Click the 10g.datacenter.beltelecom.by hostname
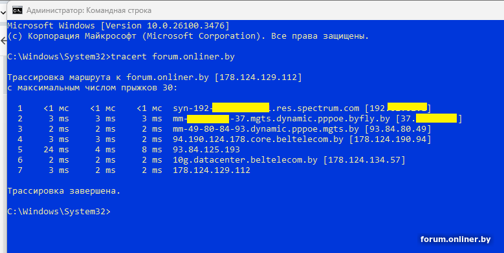Screen dimensions: 504x253 tap(245, 160)
